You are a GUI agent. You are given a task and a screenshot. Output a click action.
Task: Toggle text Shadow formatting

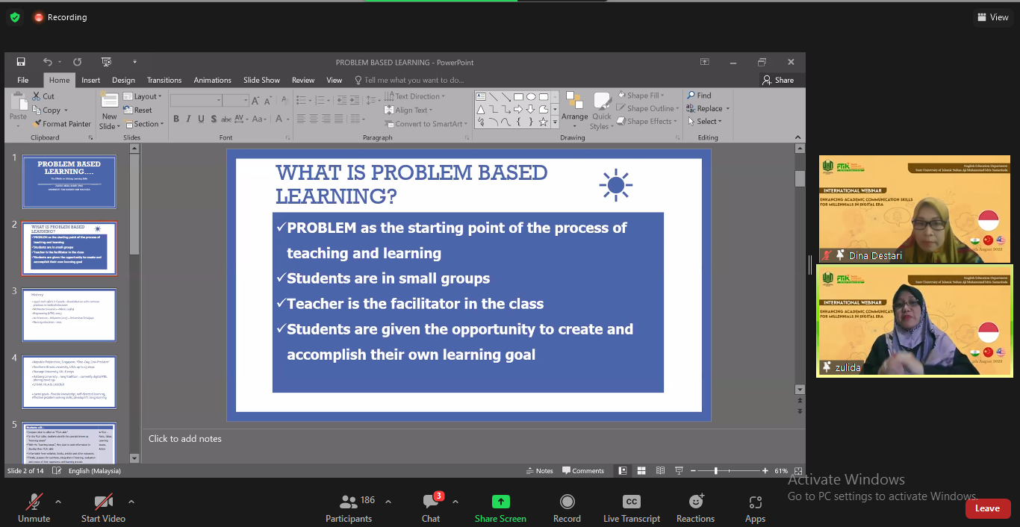click(x=214, y=119)
